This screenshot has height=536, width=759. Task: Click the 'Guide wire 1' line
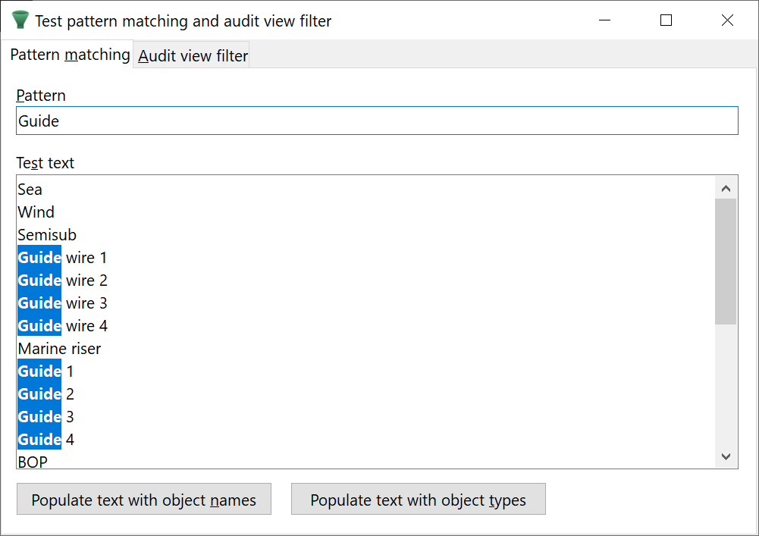click(x=62, y=258)
